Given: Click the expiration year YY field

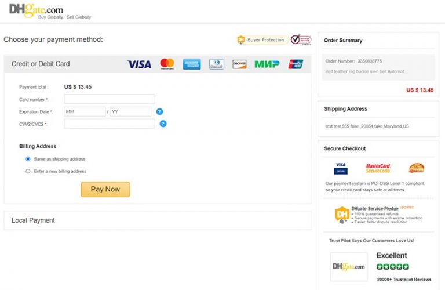Looking at the screenshot, I should coord(130,111).
